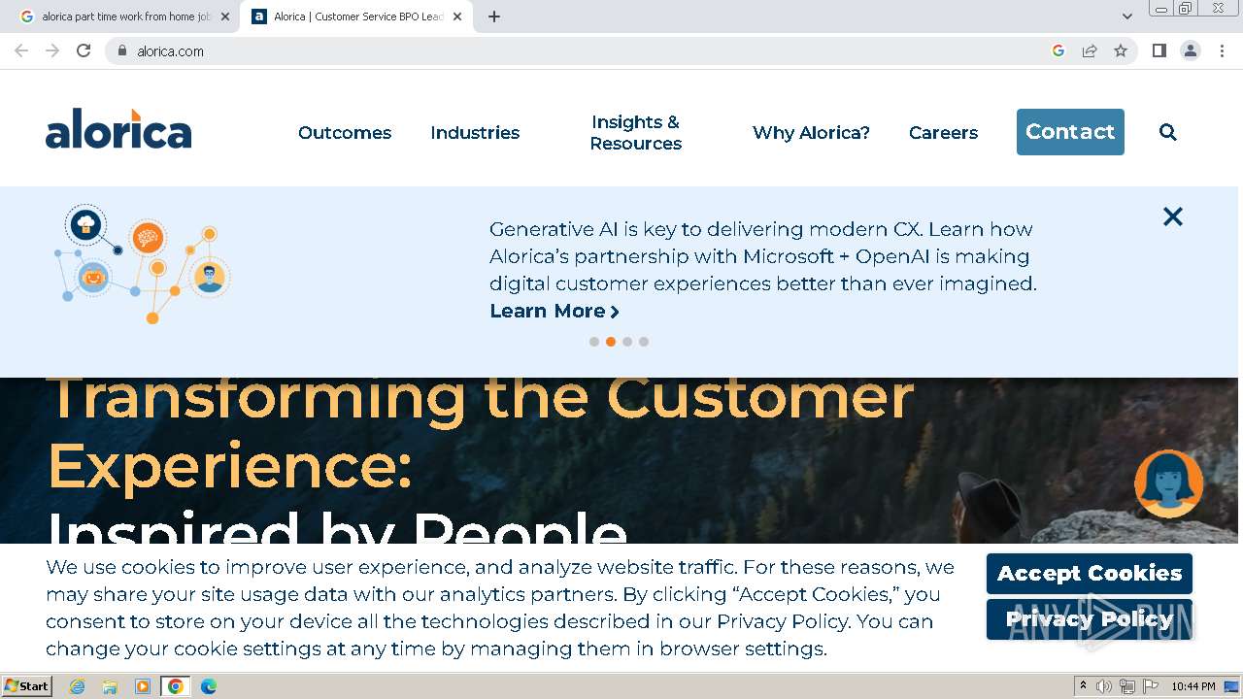Screen dimensions: 1243x699
Task: Open media player taskbar icon
Action: pyautogui.click(x=143, y=686)
